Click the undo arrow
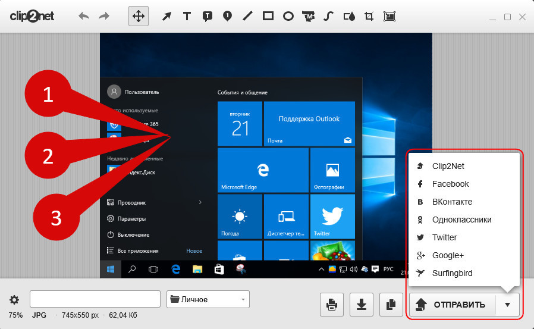Image resolution: width=534 pixels, height=329 pixels. pos(84,16)
